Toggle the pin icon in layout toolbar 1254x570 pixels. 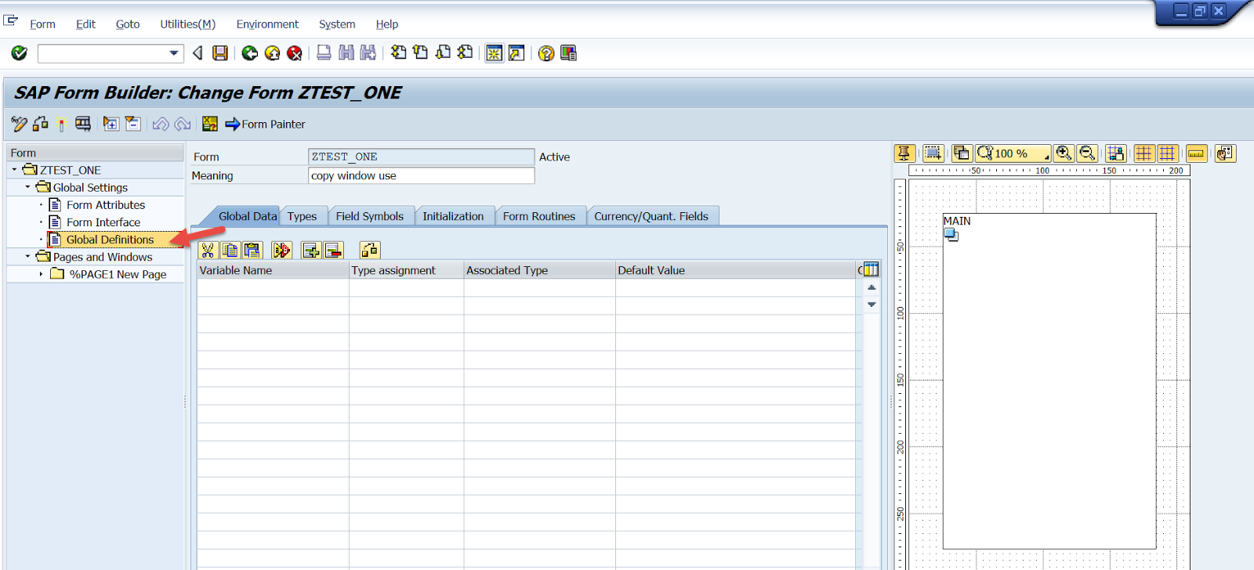tap(904, 153)
